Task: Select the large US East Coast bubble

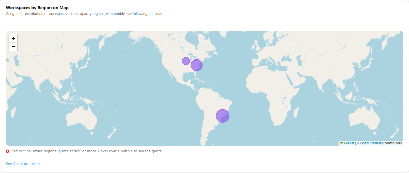Action: click(197, 65)
